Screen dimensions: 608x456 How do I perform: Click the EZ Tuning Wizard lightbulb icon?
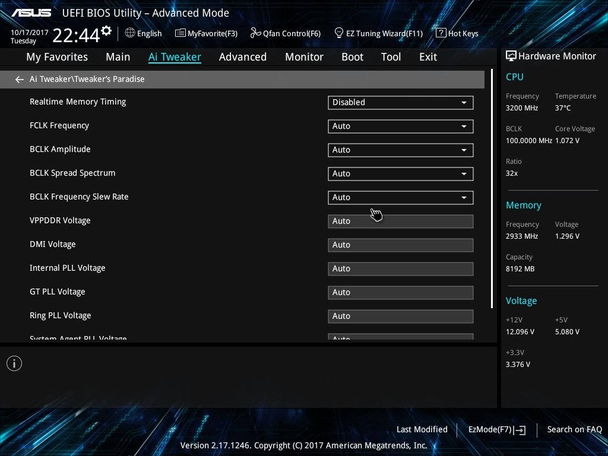point(338,33)
